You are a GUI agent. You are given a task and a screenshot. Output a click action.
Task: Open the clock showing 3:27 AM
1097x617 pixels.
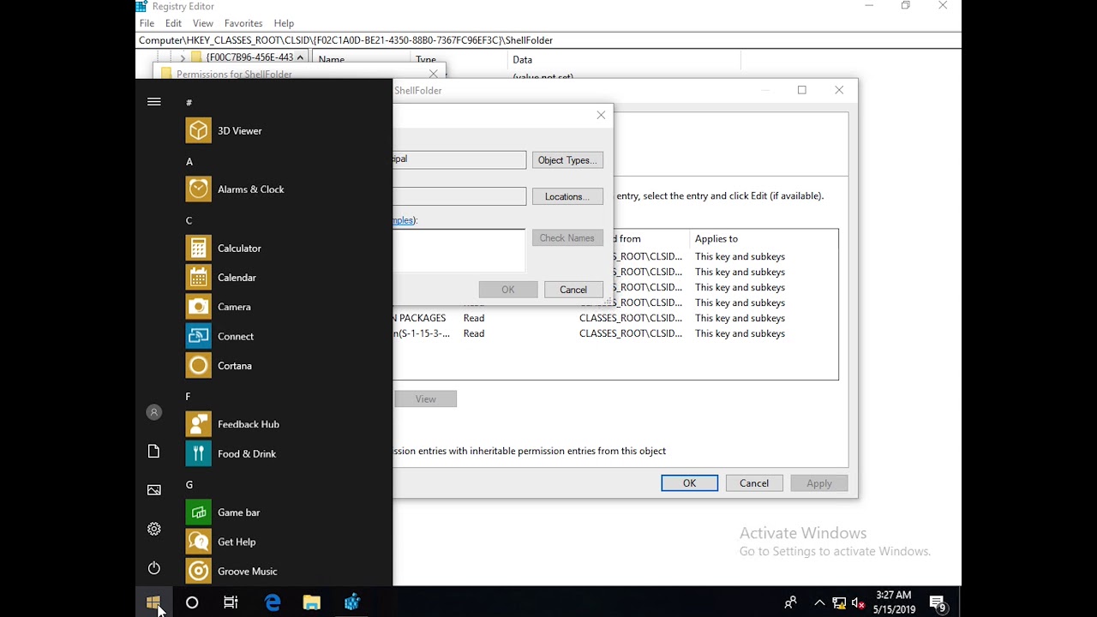[894, 602]
